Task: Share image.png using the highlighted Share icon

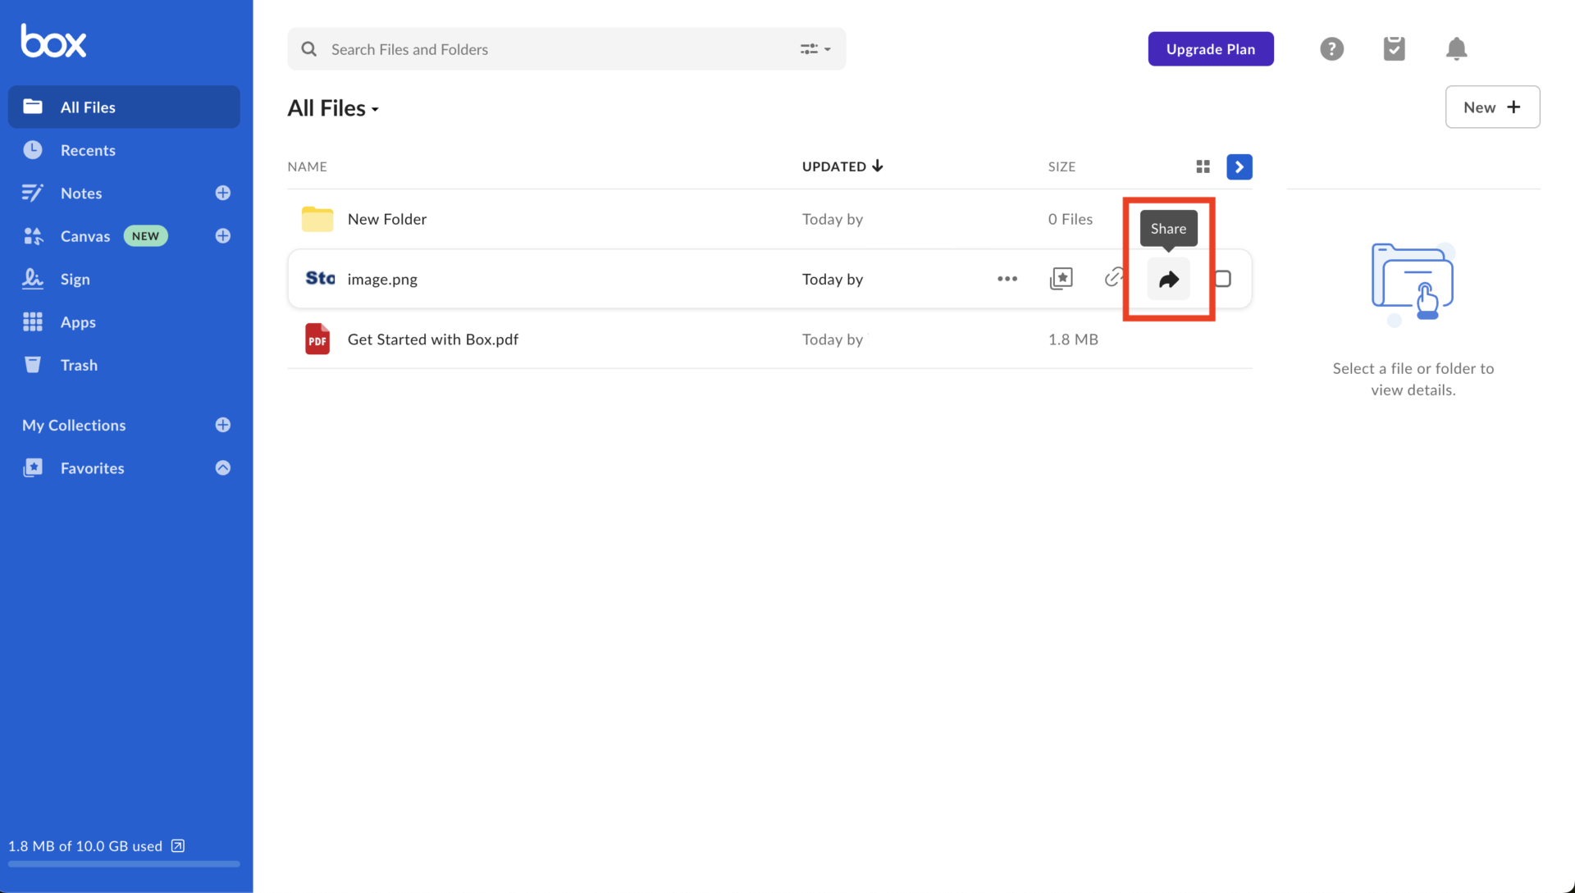Action: 1168,279
